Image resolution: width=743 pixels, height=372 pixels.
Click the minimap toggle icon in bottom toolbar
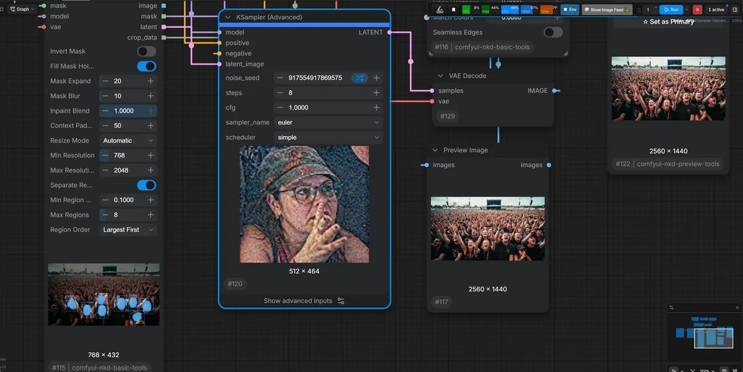723,370
